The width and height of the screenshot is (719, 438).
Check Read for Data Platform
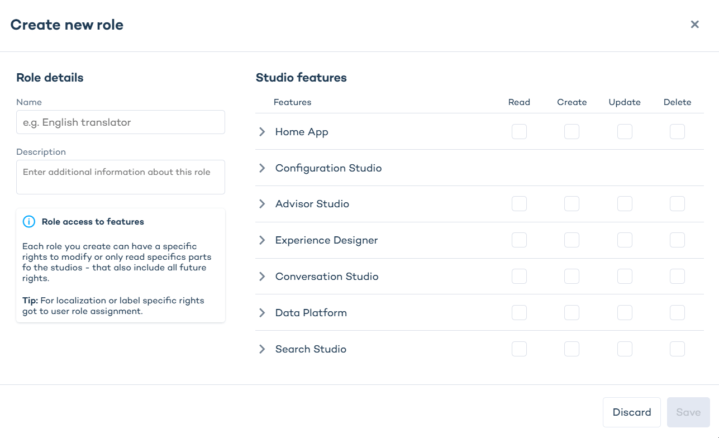pos(519,313)
